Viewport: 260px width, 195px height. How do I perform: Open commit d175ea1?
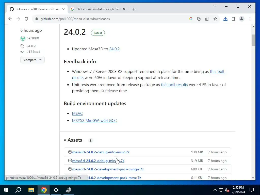(33, 52)
